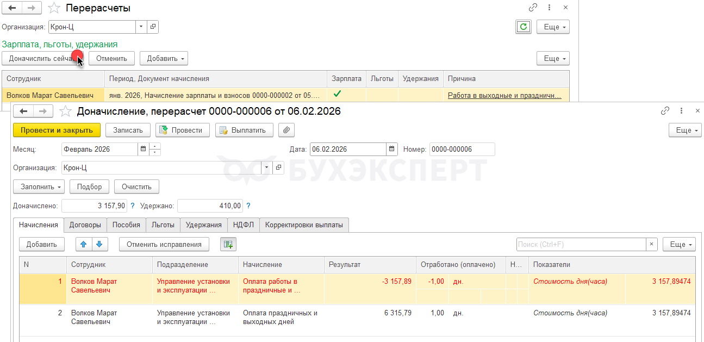
Task: Click Добавить on Начисления tab
Action: coord(42,244)
